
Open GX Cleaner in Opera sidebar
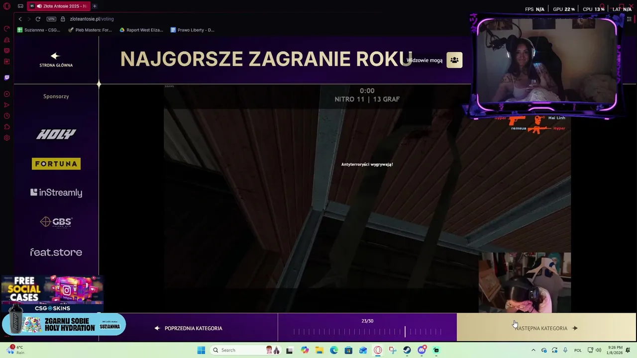[x=7, y=40]
